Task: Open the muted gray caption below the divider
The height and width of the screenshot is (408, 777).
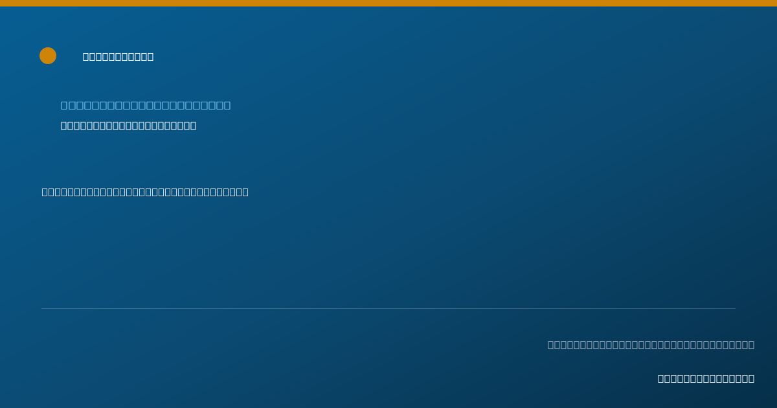Action: tap(651, 345)
